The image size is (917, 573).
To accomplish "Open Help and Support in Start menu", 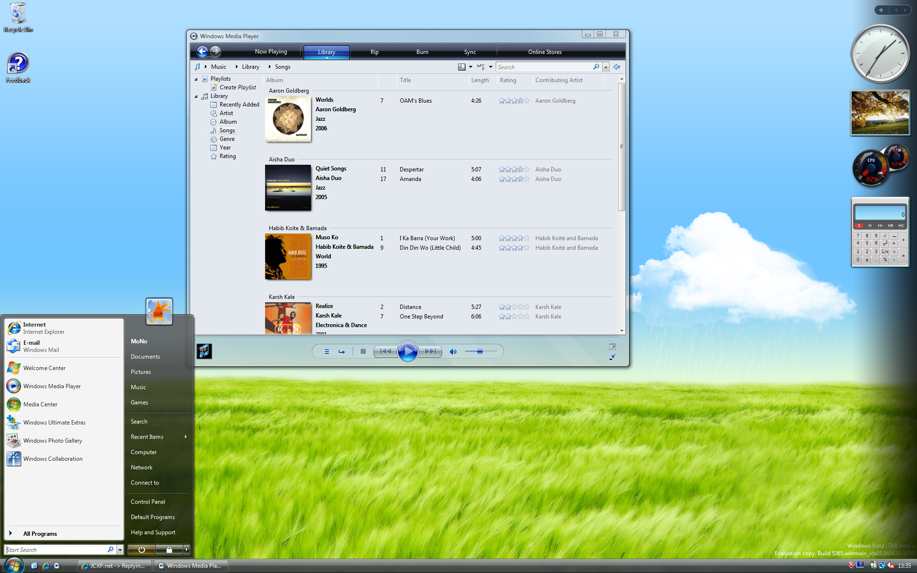I will (x=153, y=532).
